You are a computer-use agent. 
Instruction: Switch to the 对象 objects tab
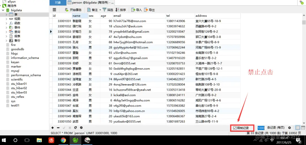(x=58, y=3)
